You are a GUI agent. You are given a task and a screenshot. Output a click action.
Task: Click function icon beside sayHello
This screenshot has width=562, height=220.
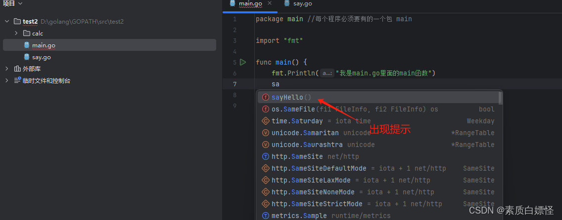(x=266, y=97)
